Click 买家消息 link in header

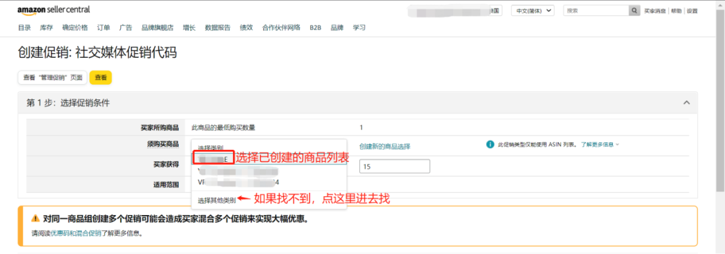pos(655,11)
